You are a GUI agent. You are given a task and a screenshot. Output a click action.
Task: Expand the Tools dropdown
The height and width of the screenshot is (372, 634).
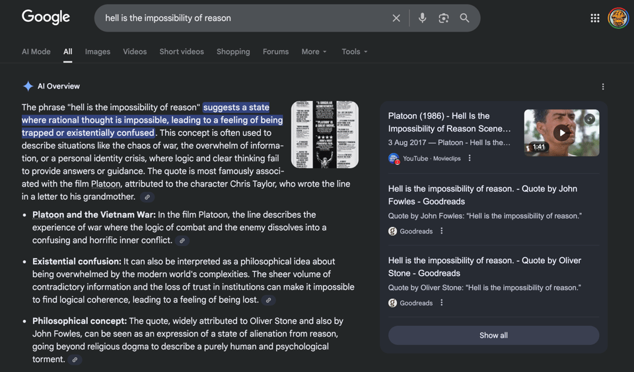pyautogui.click(x=354, y=51)
